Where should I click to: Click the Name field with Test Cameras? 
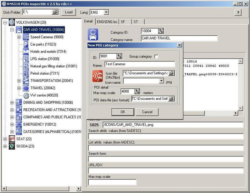[140, 64]
